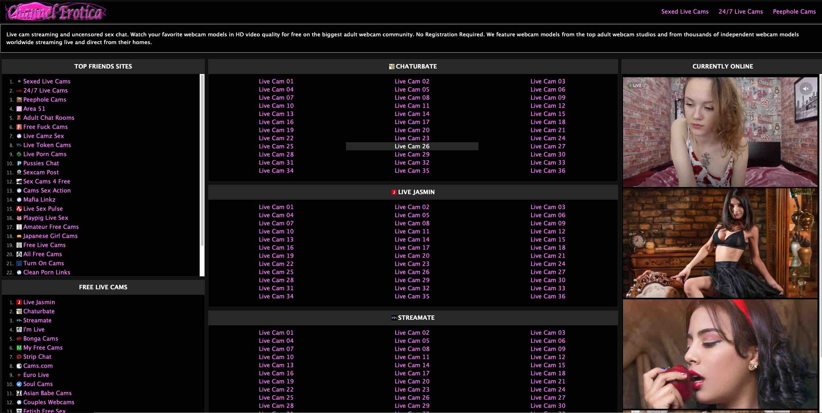Open Peephole Cams in top navigation
This screenshot has width=822, height=413.
coord(794,12)
